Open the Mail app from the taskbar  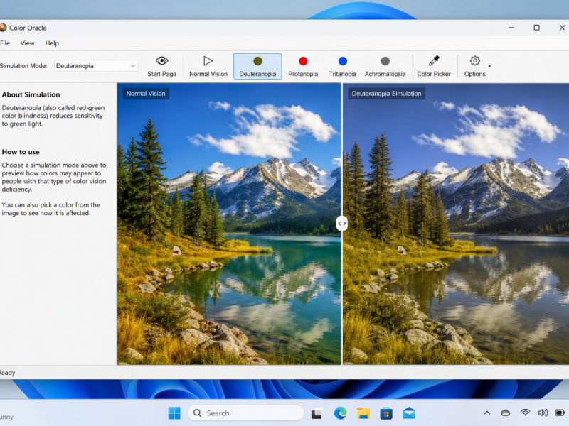[x=409, y=413]
